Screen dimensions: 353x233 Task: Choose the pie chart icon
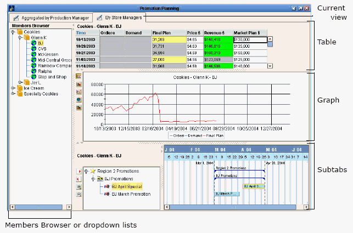pyautogui.click(x=79, y=99)
